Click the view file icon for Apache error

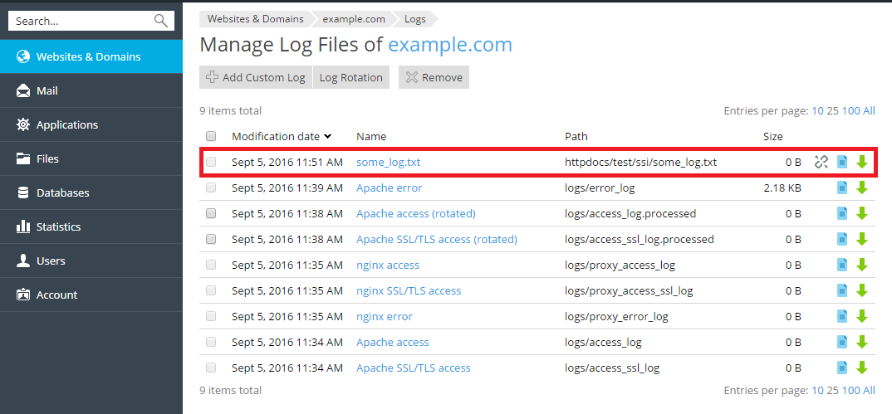point(842,188)
